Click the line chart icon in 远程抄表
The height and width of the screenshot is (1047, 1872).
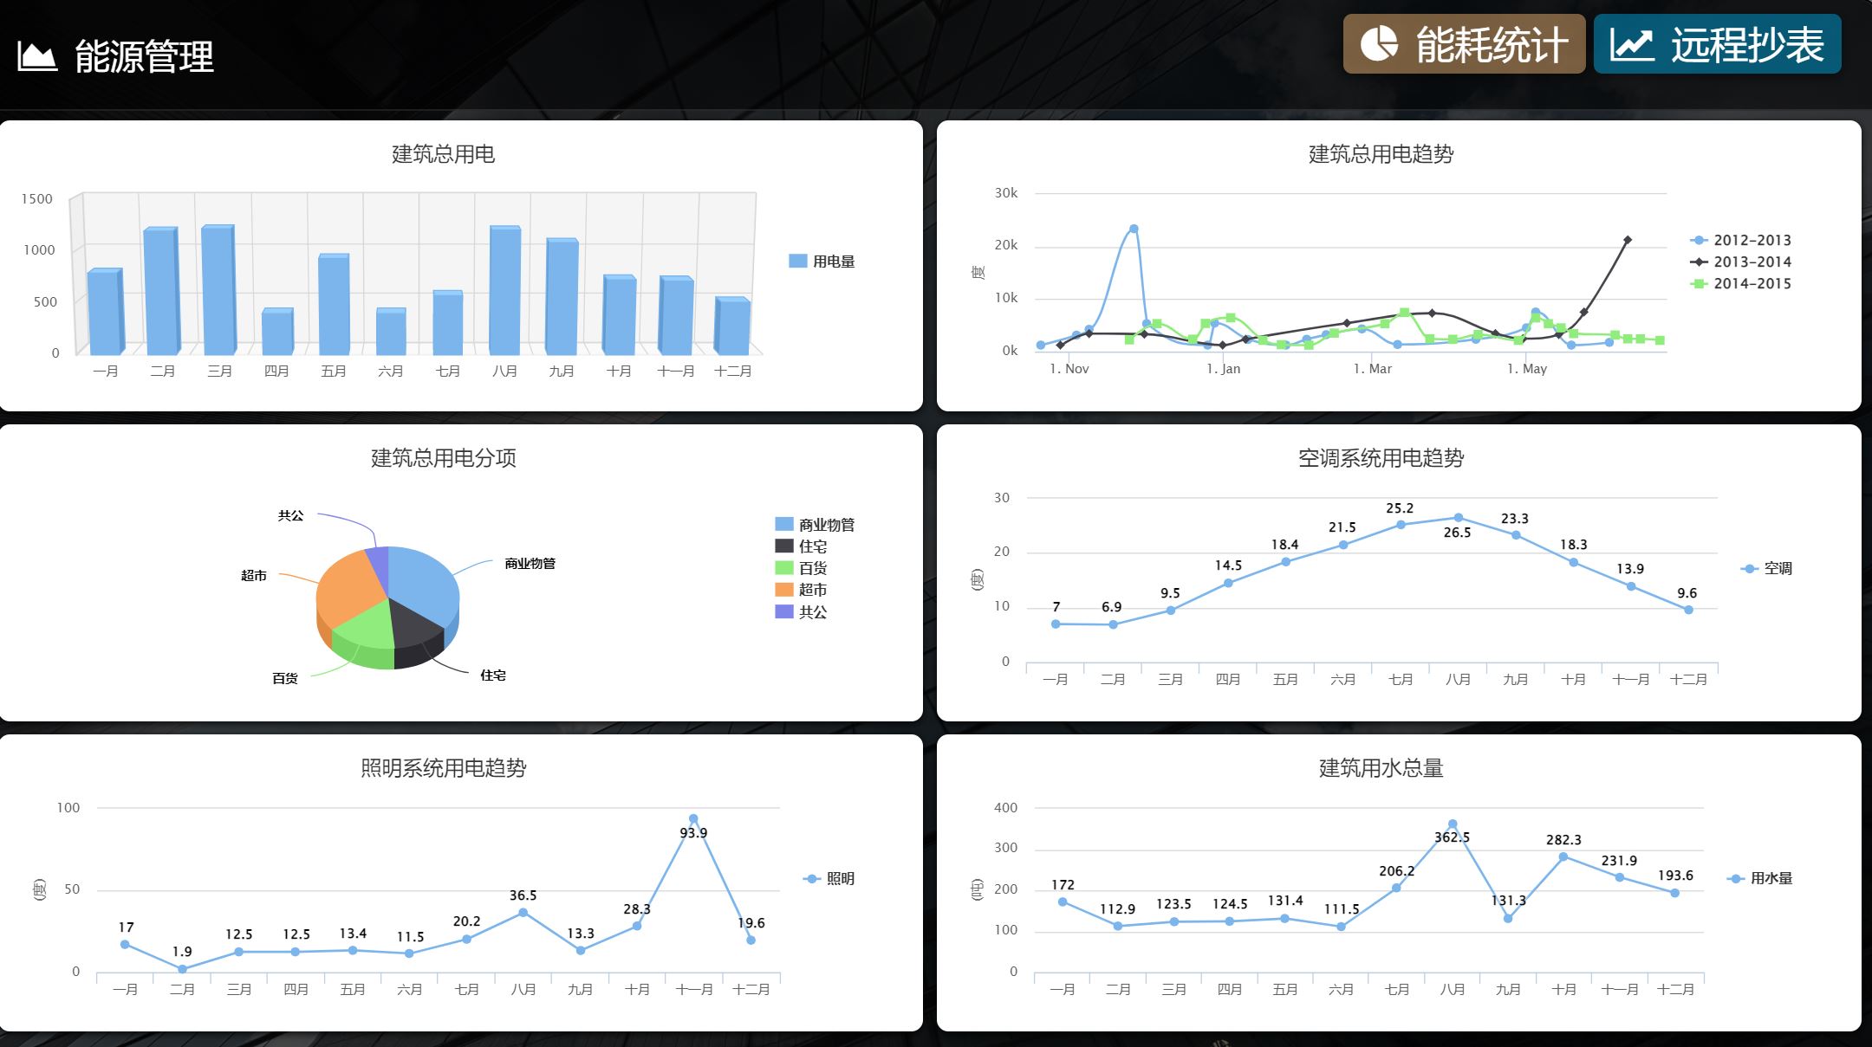pyautogui.click(x=1632, y=44)
